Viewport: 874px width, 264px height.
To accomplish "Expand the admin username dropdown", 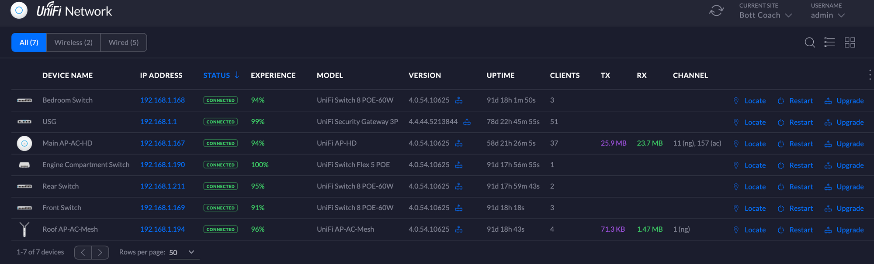I will (827, 15).
